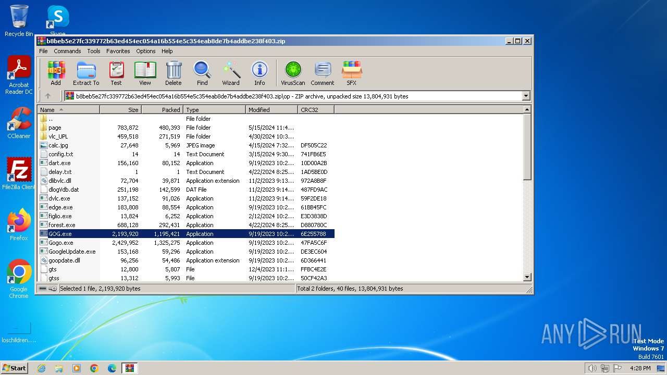Select figlio.exe file

pyautogui.click(x=186, y=216)
